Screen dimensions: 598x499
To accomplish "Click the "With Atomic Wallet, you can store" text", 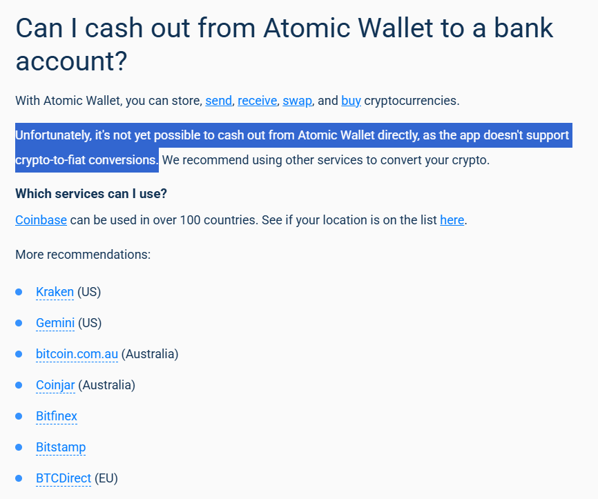I will coord(108,101).
